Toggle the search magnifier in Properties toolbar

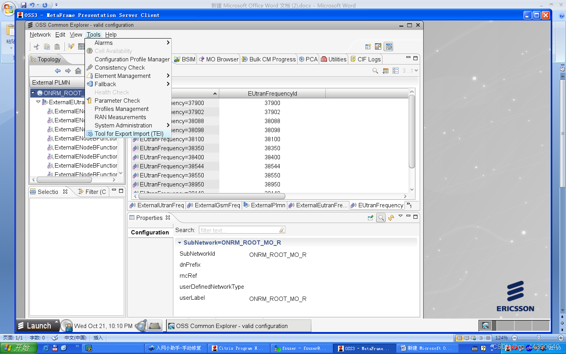tap(381, 218)
